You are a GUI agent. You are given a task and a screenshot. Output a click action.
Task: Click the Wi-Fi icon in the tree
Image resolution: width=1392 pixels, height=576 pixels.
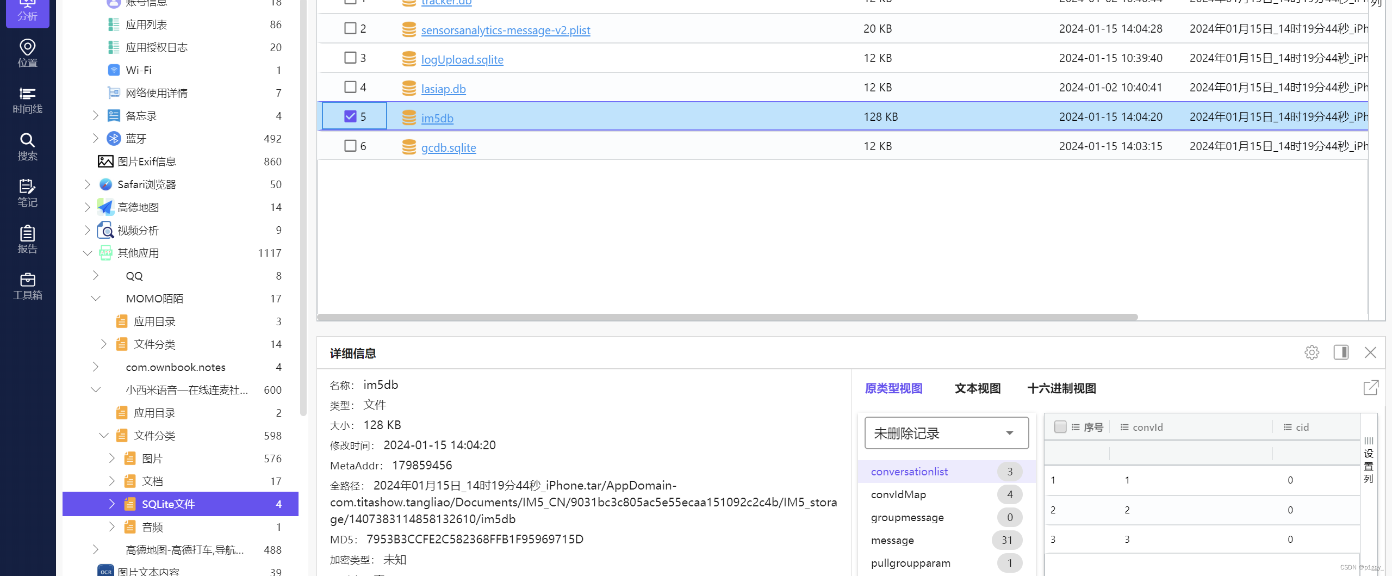(114, 70)
